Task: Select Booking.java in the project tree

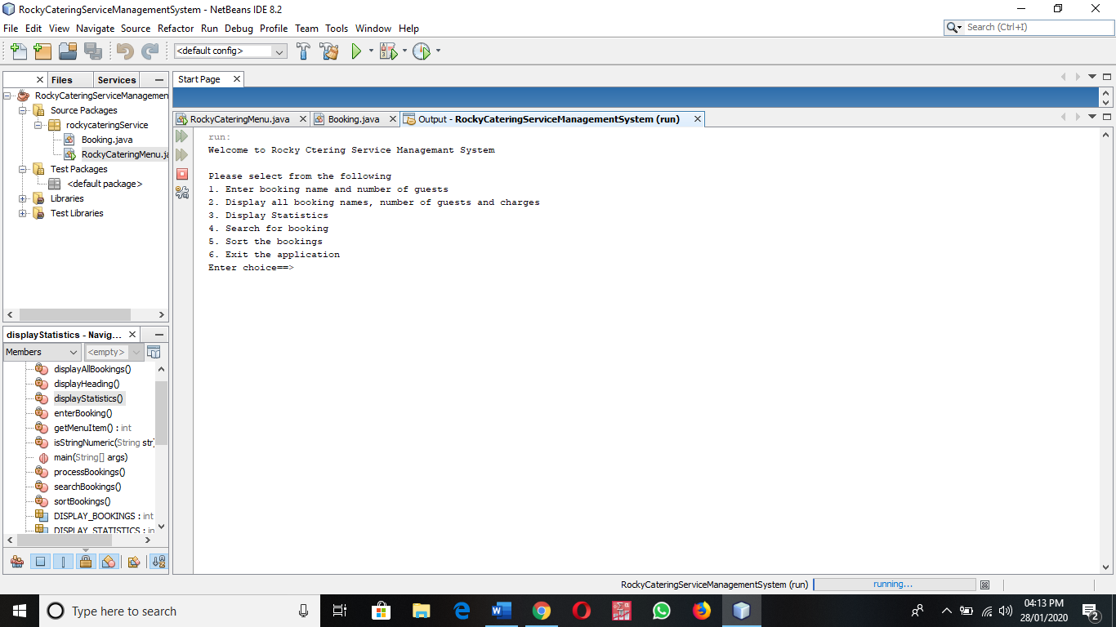Action: pos(106,140)
